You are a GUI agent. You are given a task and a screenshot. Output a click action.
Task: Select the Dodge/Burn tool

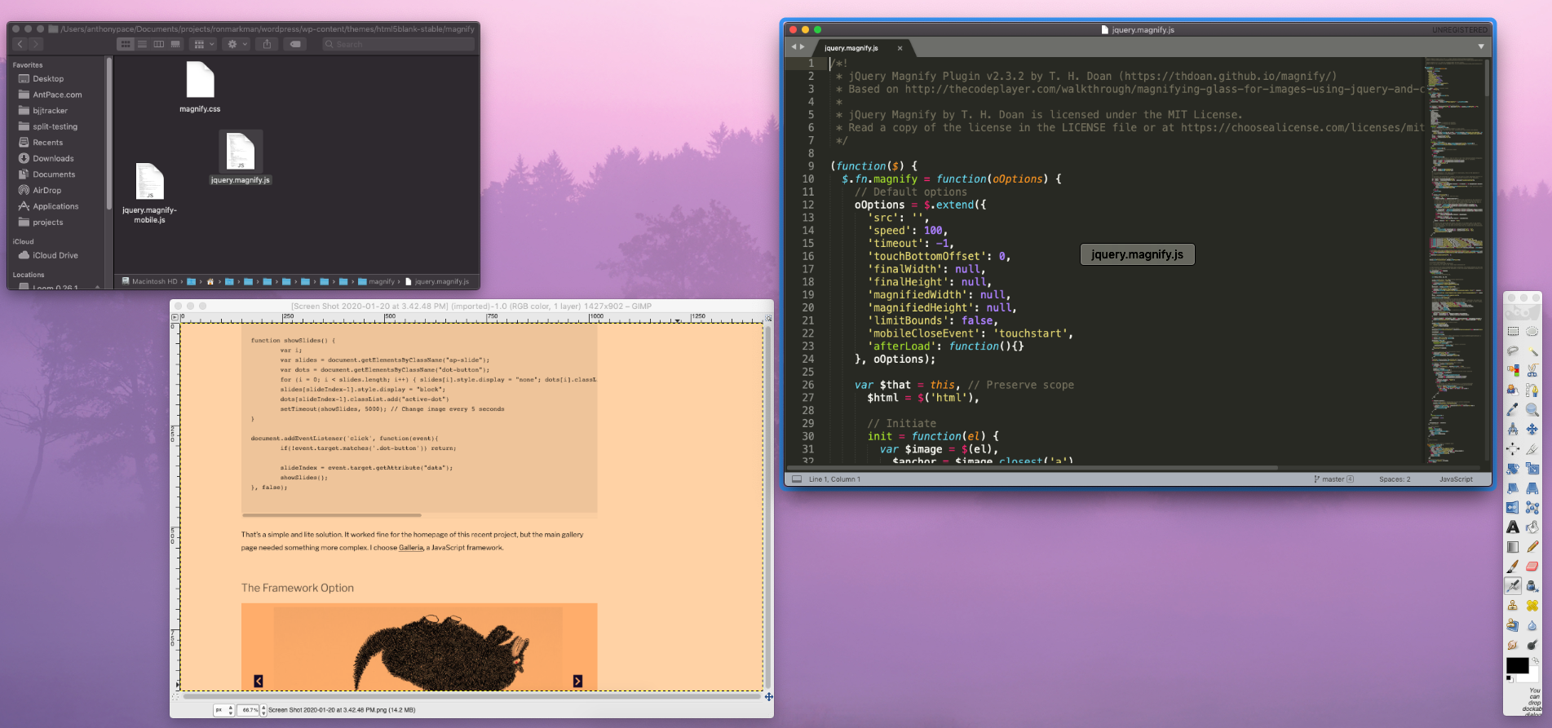1532,644
